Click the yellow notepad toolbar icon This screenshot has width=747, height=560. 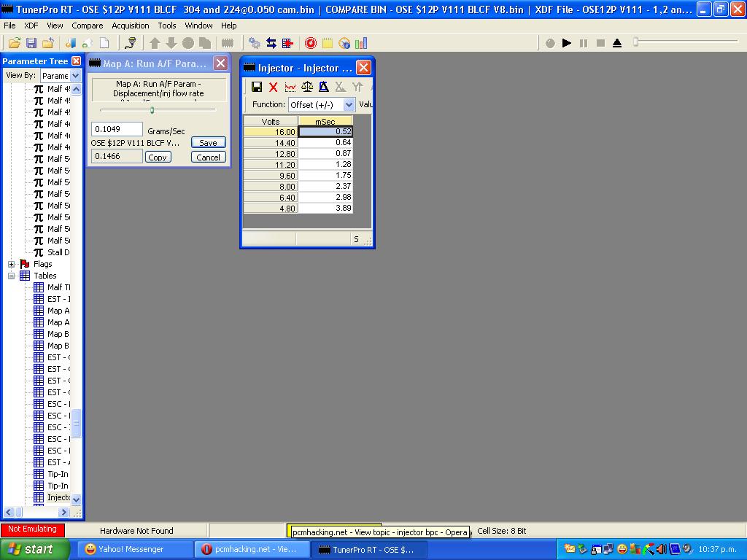[x=328, y=43]
